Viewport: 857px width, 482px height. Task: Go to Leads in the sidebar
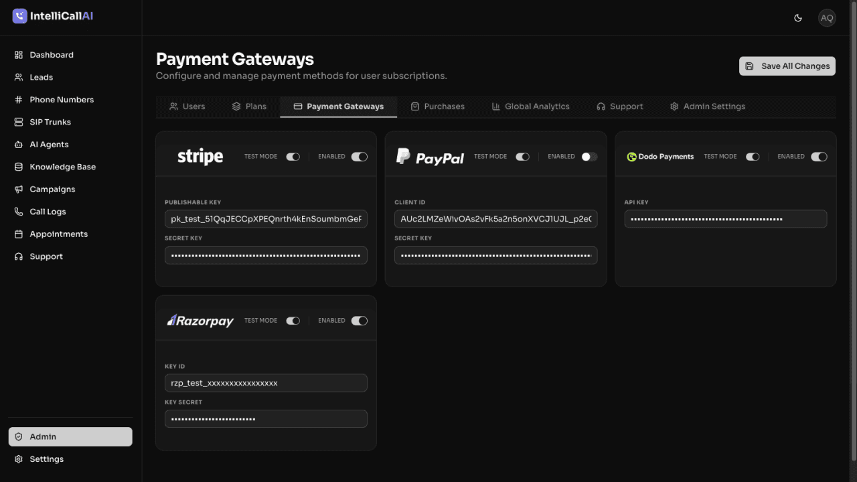click(x=70, y=77)
